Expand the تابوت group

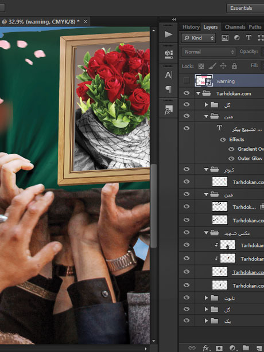coord(206,298)
